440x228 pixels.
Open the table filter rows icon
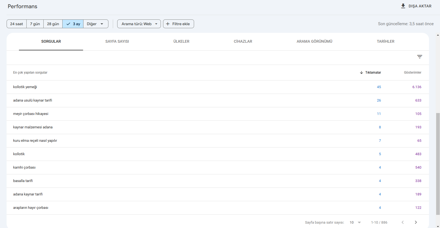(420, 57)
